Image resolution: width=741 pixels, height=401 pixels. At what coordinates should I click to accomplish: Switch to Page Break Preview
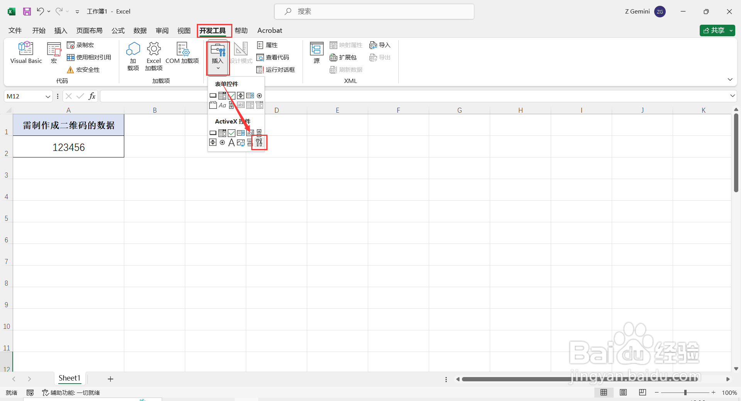click(643, 392)
